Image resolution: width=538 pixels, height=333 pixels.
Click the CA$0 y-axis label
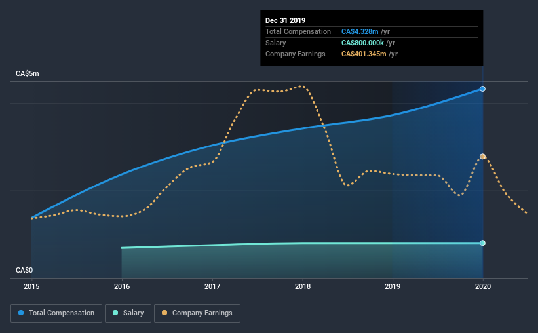tap(24, 271)
